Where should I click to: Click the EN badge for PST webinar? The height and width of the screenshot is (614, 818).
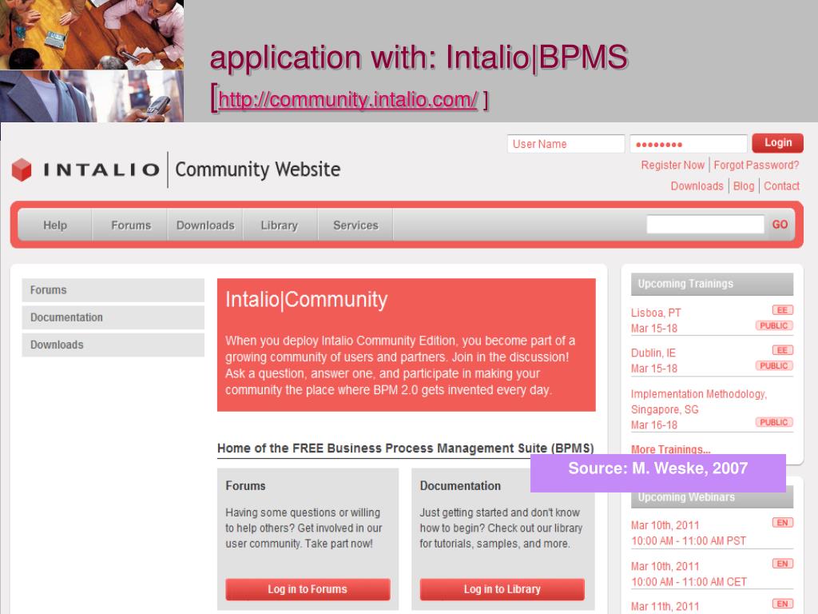(x=783, y=523)
